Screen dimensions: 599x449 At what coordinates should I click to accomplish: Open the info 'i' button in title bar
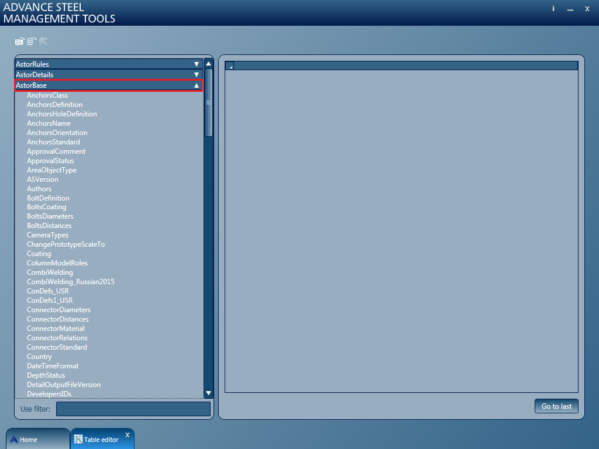[553, 9]
